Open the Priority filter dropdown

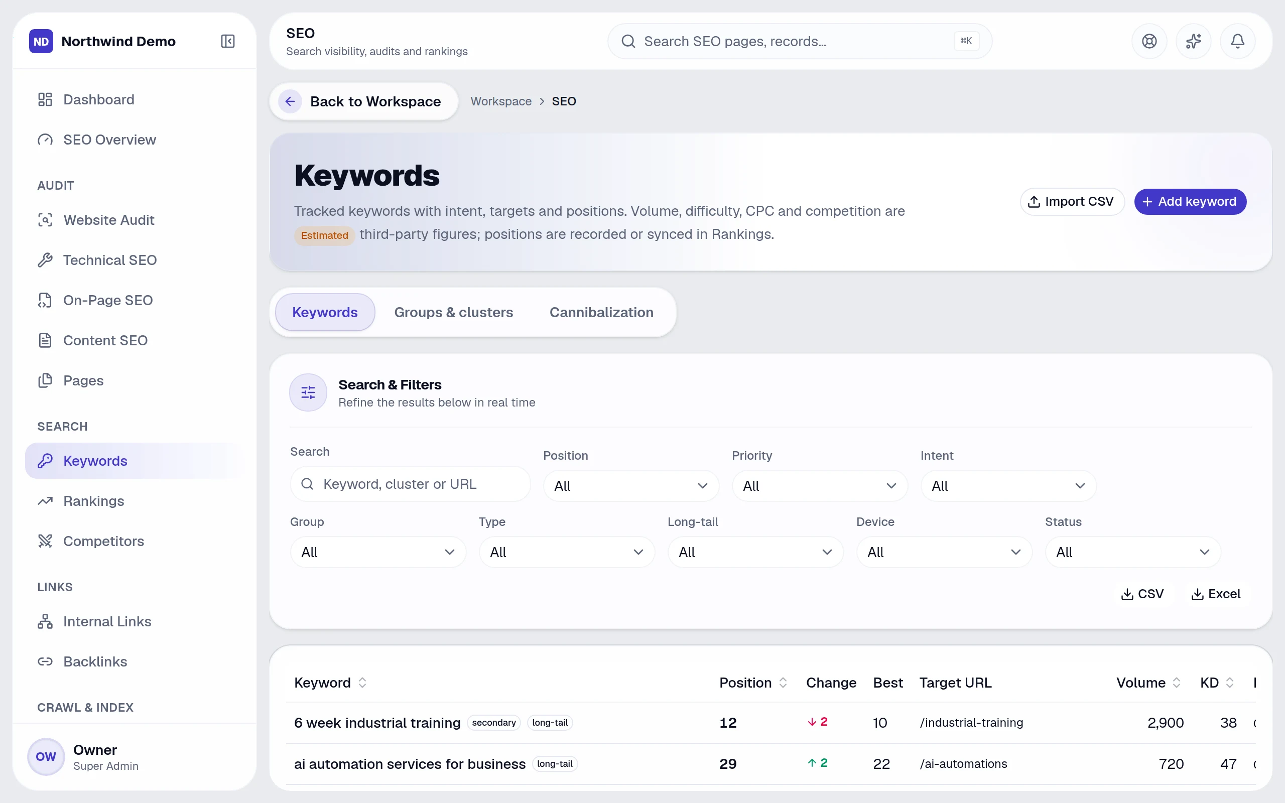pyautogui.click(x=819, y=486)
